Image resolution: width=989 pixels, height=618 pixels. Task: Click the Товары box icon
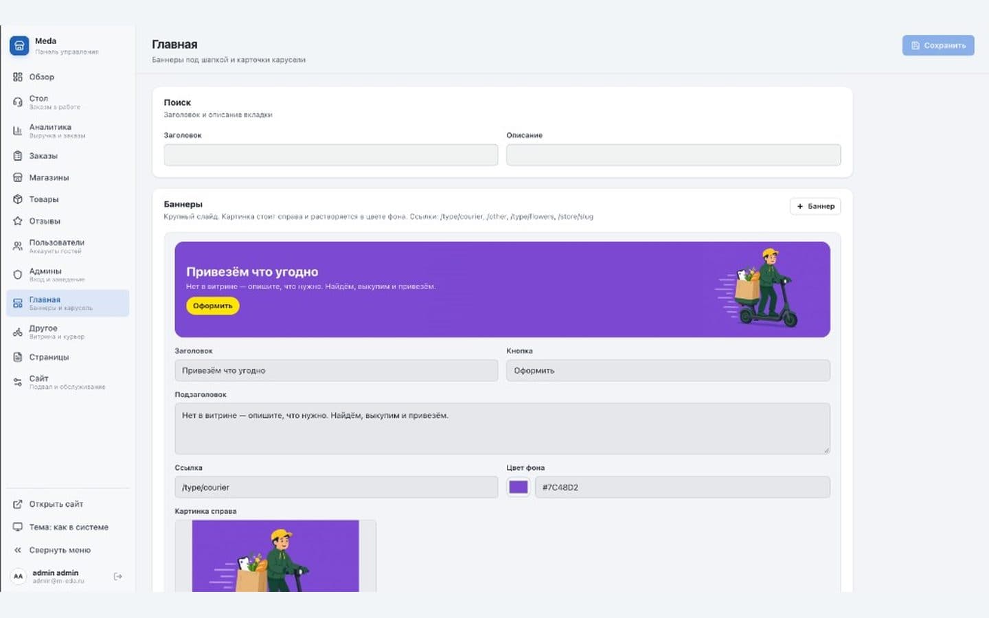[x=18, y=199]
